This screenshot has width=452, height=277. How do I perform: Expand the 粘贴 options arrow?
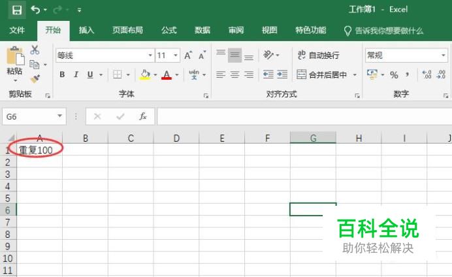15,80
